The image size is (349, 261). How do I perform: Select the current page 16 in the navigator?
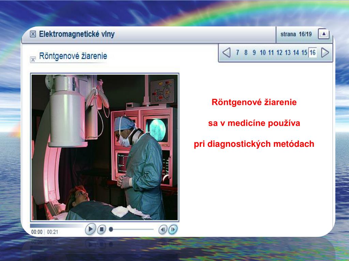[313, 53]
